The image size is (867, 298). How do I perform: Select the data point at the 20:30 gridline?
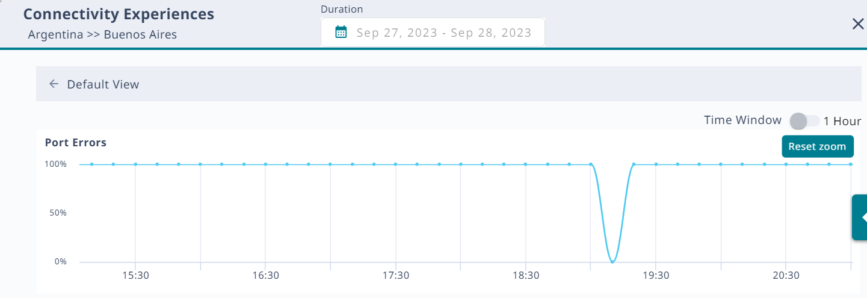[786, 164]
